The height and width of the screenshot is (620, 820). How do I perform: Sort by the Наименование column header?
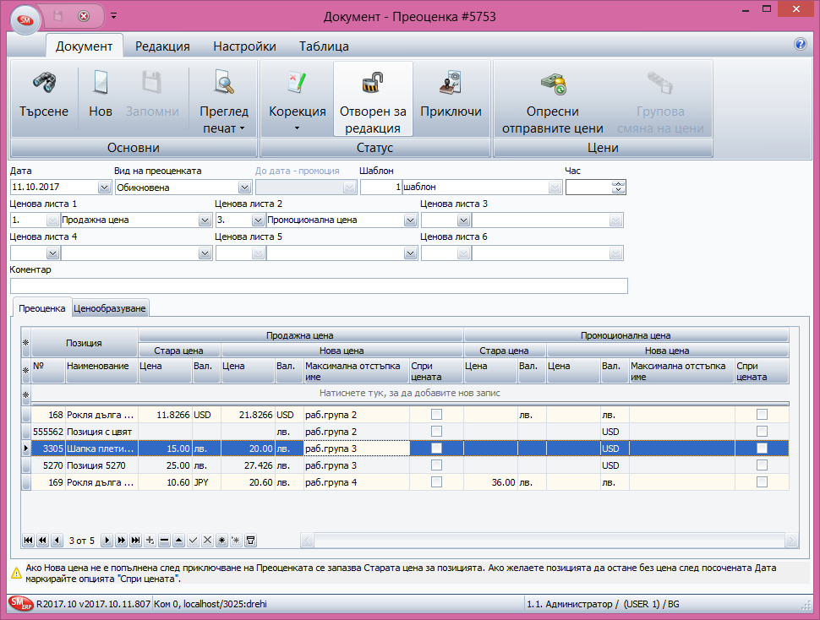tap(101, 371)
